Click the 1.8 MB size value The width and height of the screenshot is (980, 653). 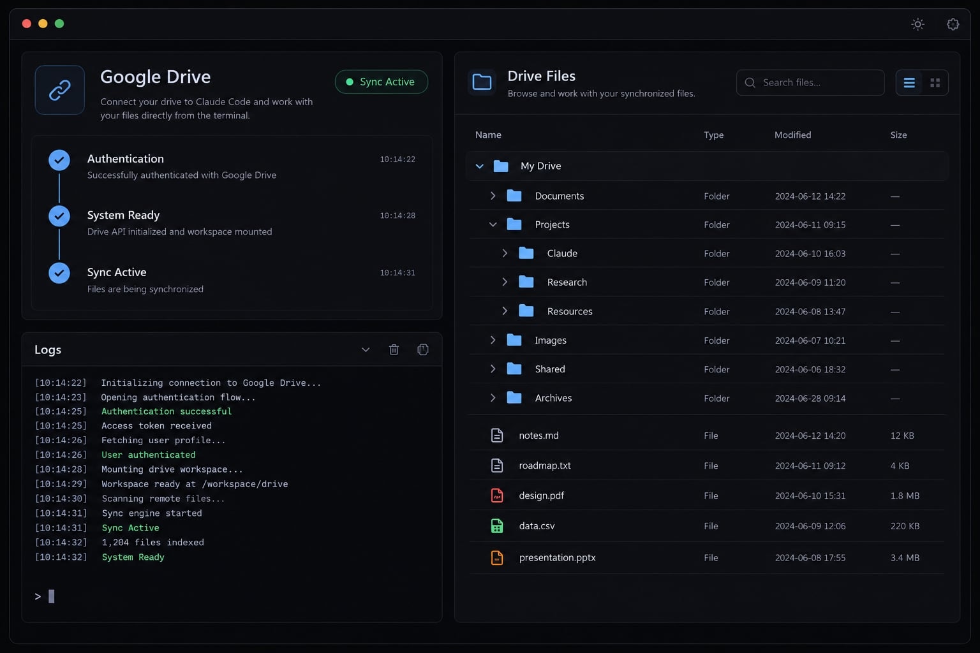[905, 495]
